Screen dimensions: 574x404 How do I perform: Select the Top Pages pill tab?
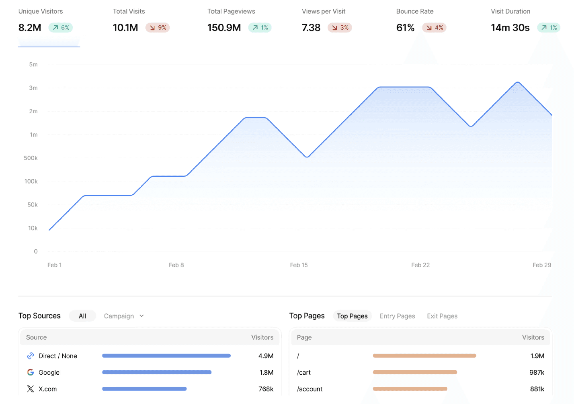click(x=352, y=316)
